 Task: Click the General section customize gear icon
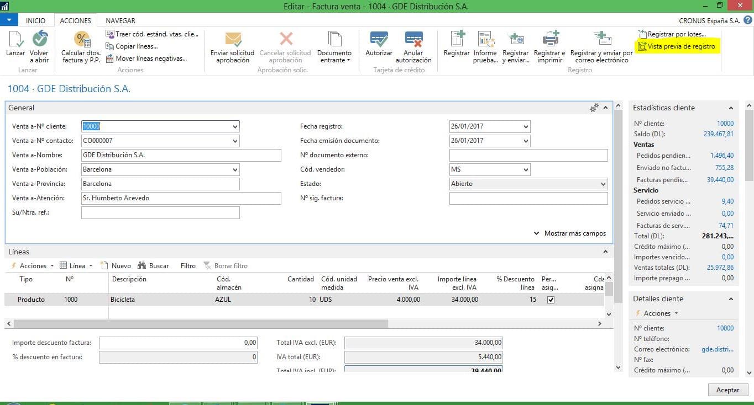tap(594, 108)
